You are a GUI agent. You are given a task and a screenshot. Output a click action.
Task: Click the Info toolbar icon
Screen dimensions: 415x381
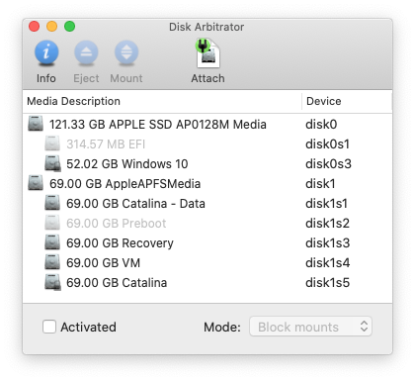click(46, 52)
